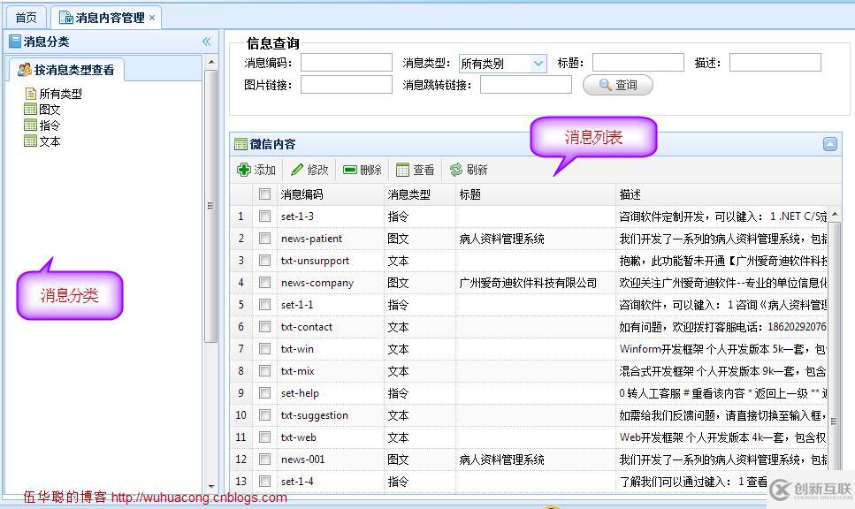Sort by the 标题 column header
855x509 pixels.
tap(536, 194)
